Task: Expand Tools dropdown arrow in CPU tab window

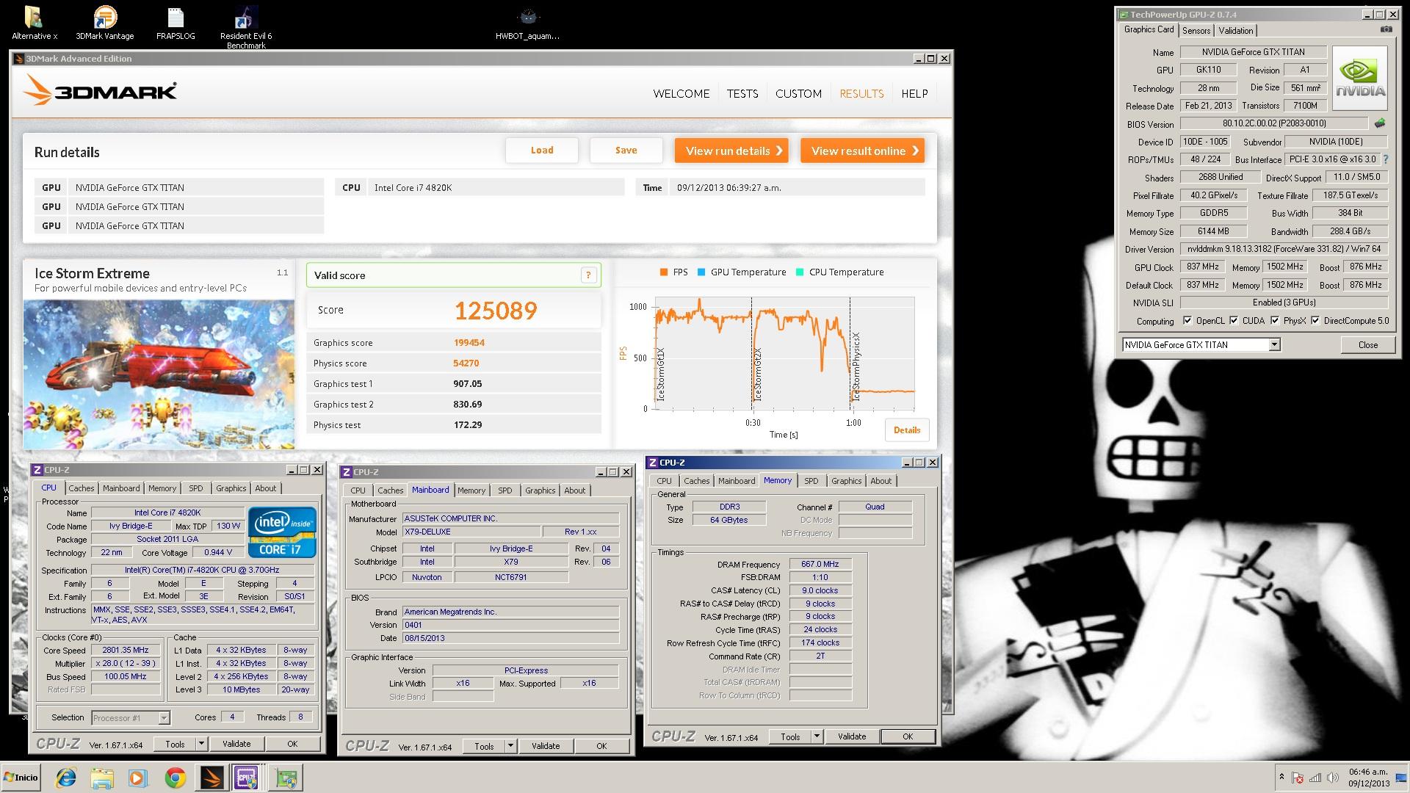Action: 201,744
